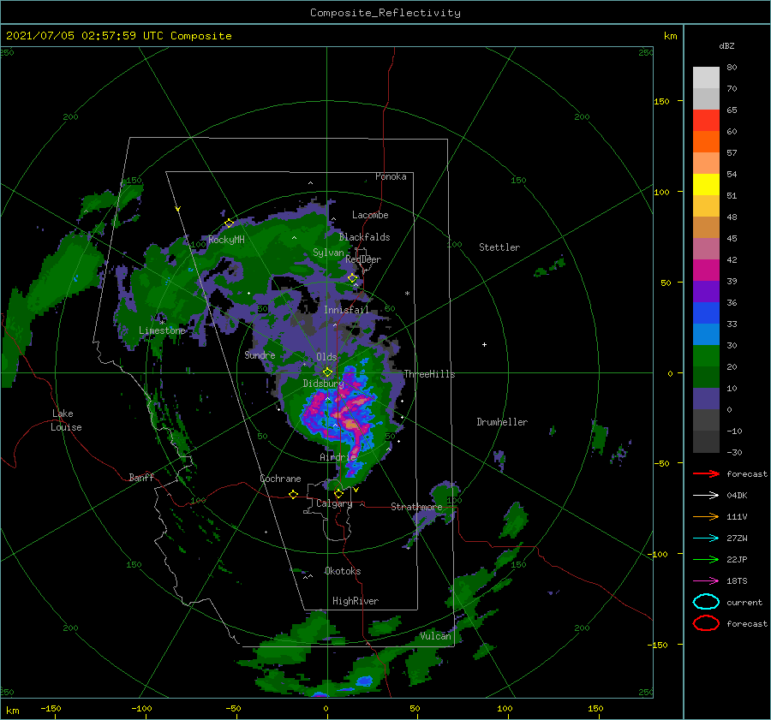Click the yellow diamond marker near RedDeer
The width and height of the screenshot is (771, 720).
[x=352, y=278]
